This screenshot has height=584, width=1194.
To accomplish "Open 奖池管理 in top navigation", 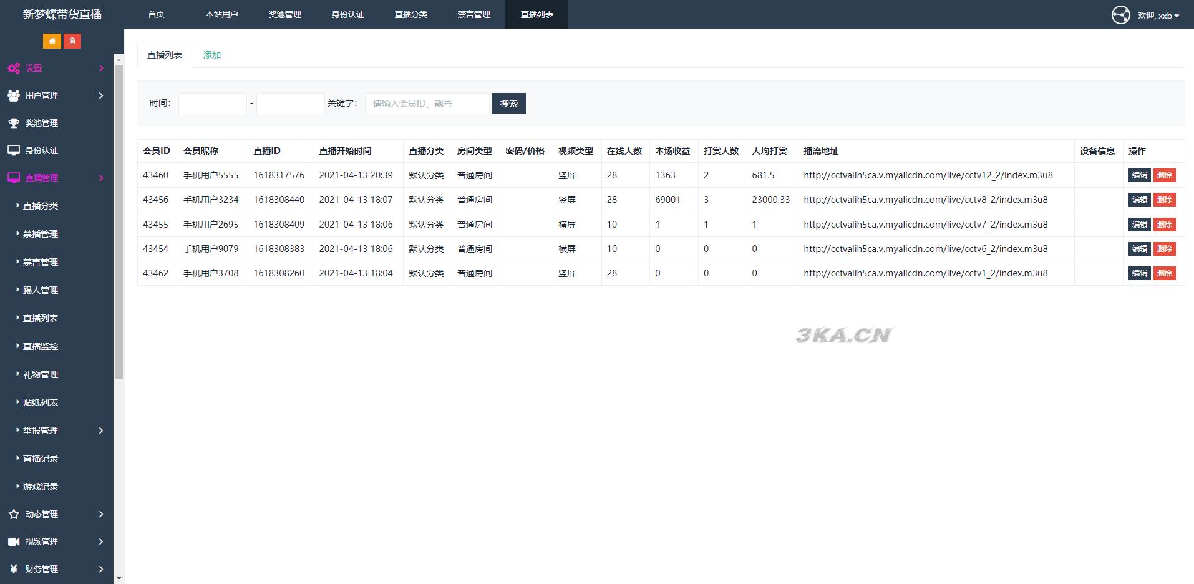I will click(284, 14).
